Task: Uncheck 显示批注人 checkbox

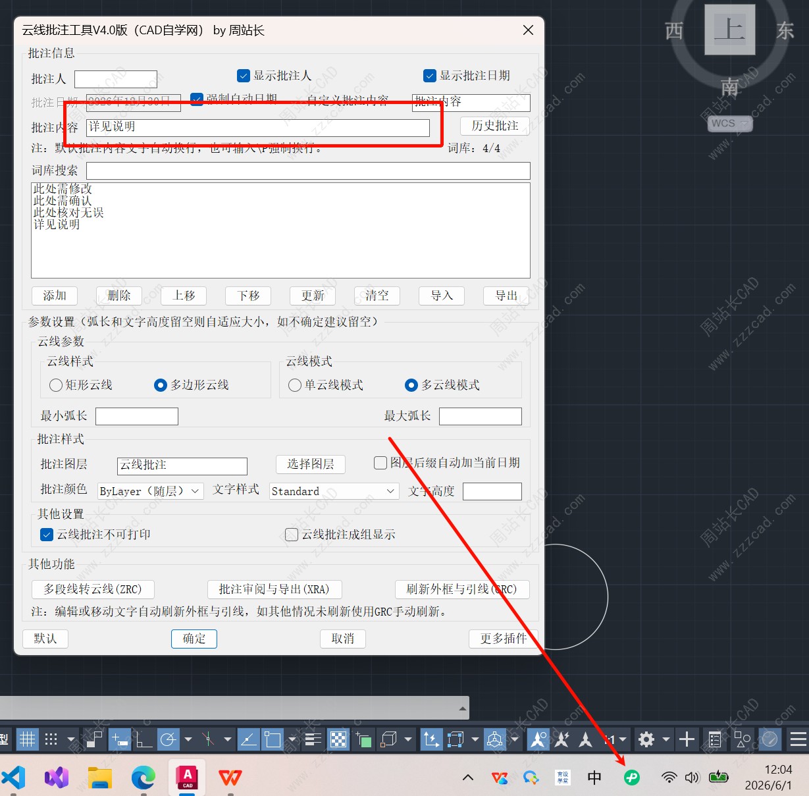Action: point(244,76)
